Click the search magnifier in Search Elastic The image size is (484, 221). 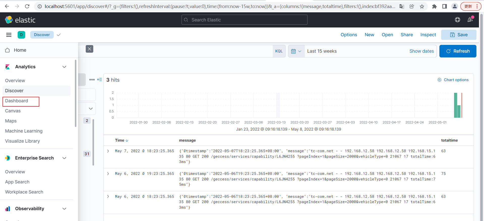click(x=186, y=20)
